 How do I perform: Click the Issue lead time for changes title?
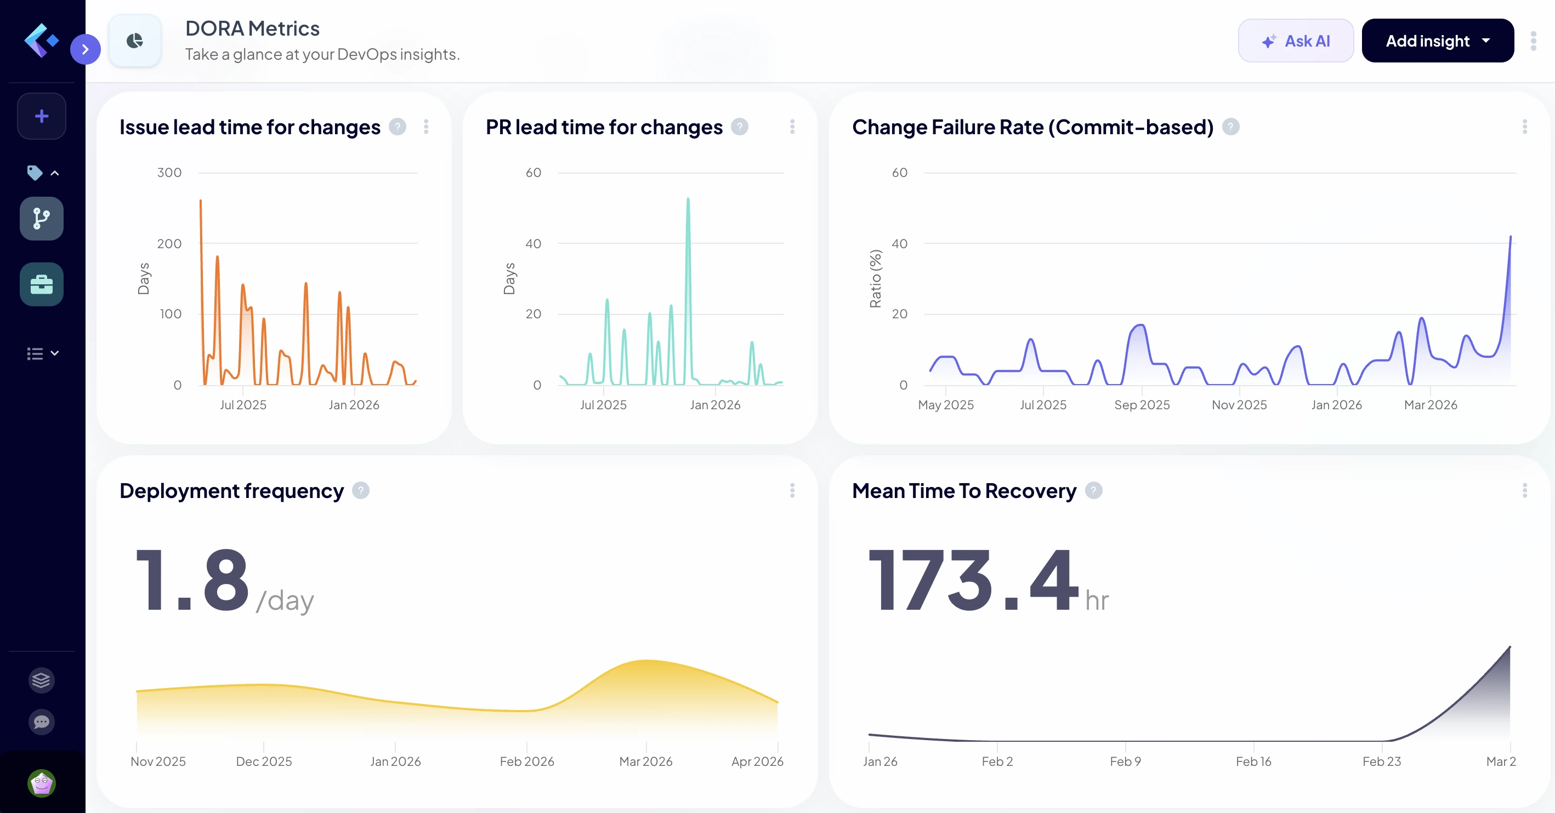click(250, 127)
